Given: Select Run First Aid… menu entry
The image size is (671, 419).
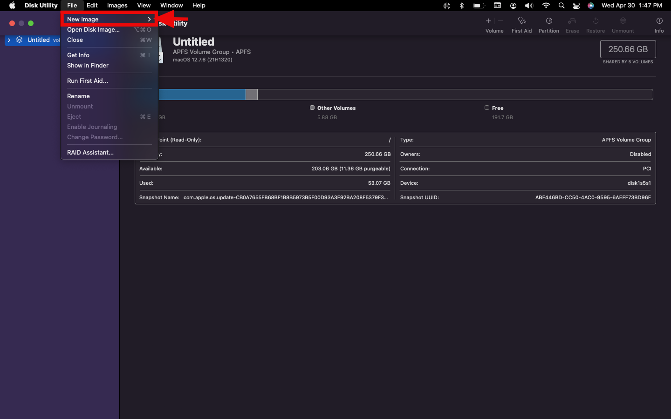Looking at the screenshot, I should (88, 81).
